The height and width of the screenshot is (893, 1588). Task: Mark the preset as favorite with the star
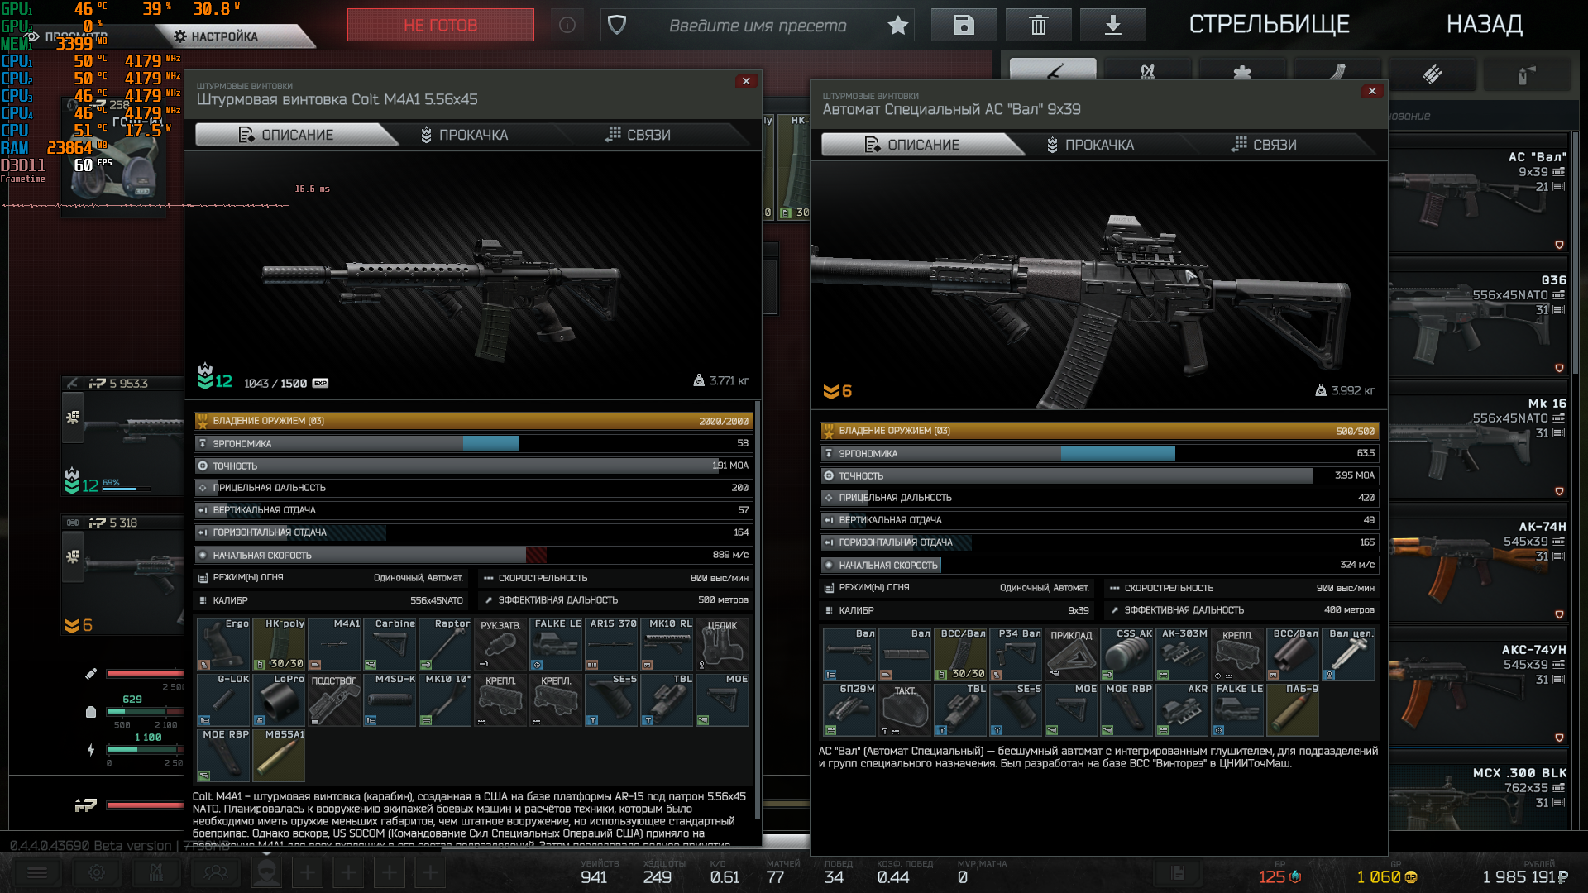click(897, 26)
